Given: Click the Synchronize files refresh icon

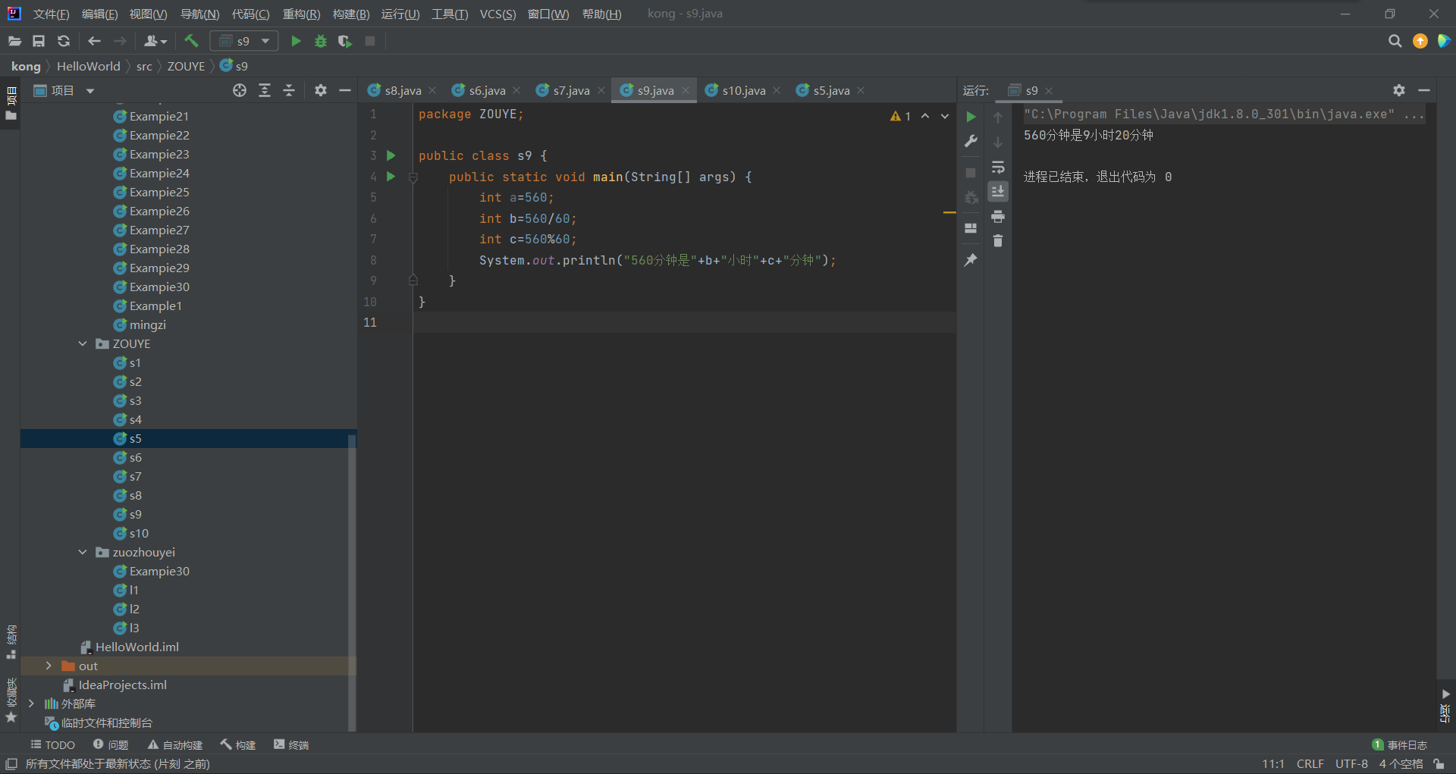Looking at the screenshot, I should coord(64,41).
